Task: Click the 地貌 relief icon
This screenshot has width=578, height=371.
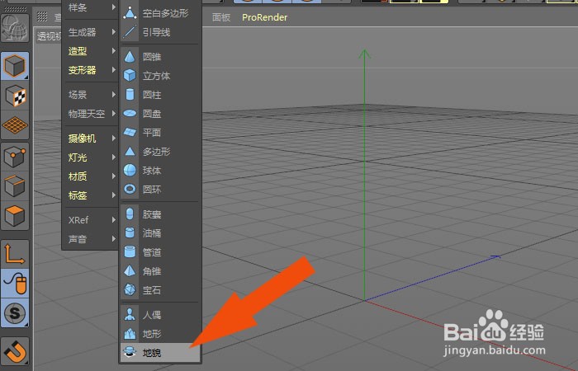Action: (130, 352)
